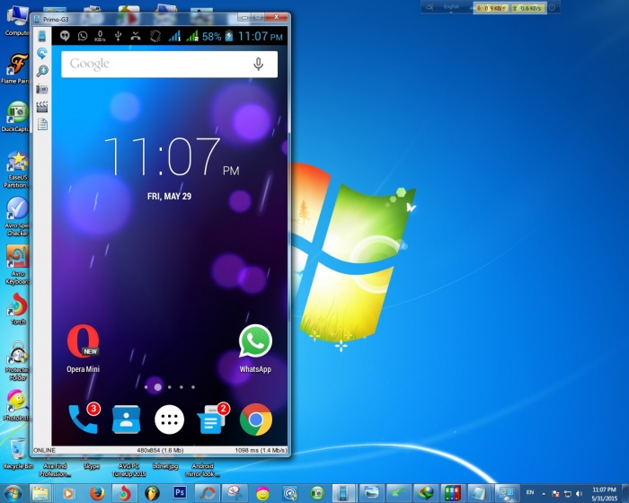The width and height of the screenshot is (629, 503).
Task: Tap the FRI, MAY 29 date text
Action: click(169, 196)
